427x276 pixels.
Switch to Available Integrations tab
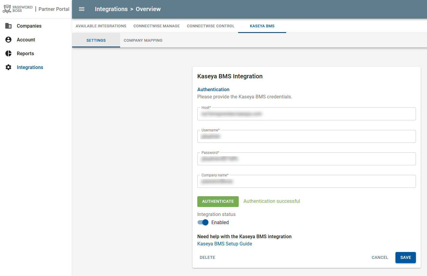point(101,26)
